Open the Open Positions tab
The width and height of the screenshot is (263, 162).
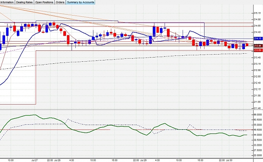(44, 3)
